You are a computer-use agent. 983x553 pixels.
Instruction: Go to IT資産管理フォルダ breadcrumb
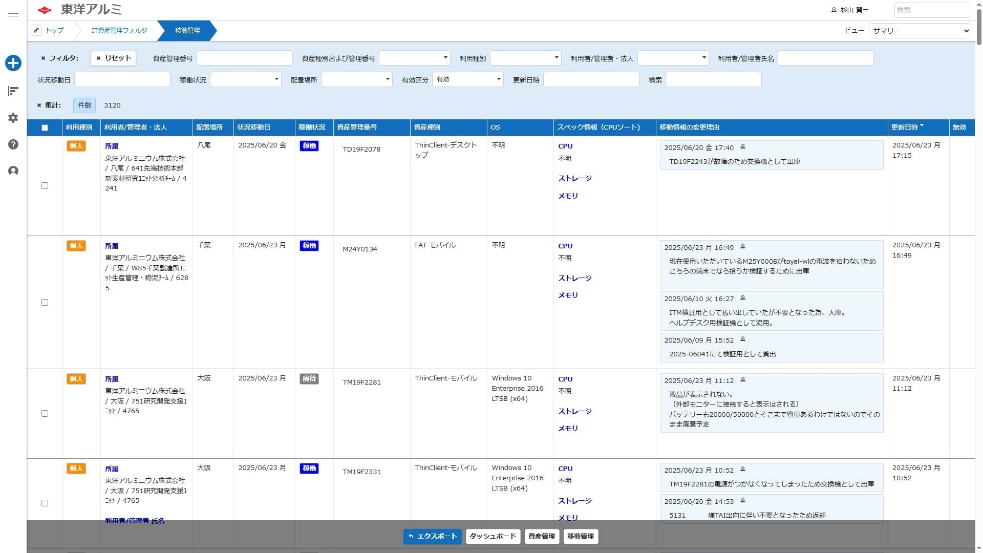[x=119, y=31]
